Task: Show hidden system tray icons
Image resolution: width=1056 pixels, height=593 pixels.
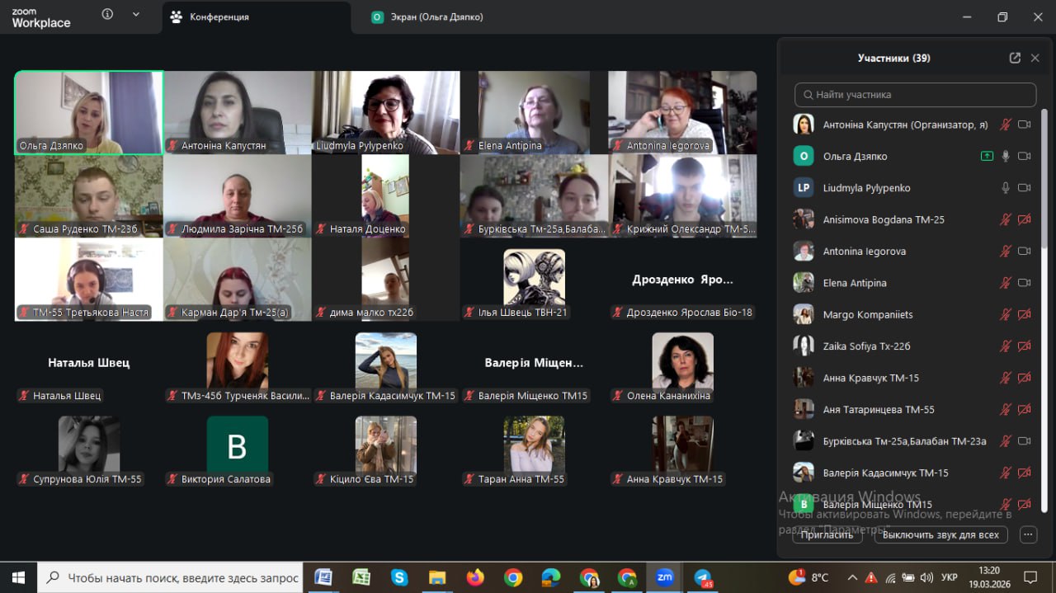Action: 852,577
